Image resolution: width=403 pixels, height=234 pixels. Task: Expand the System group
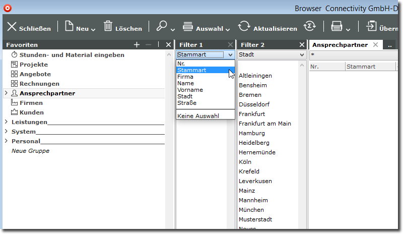click(6, 132)
